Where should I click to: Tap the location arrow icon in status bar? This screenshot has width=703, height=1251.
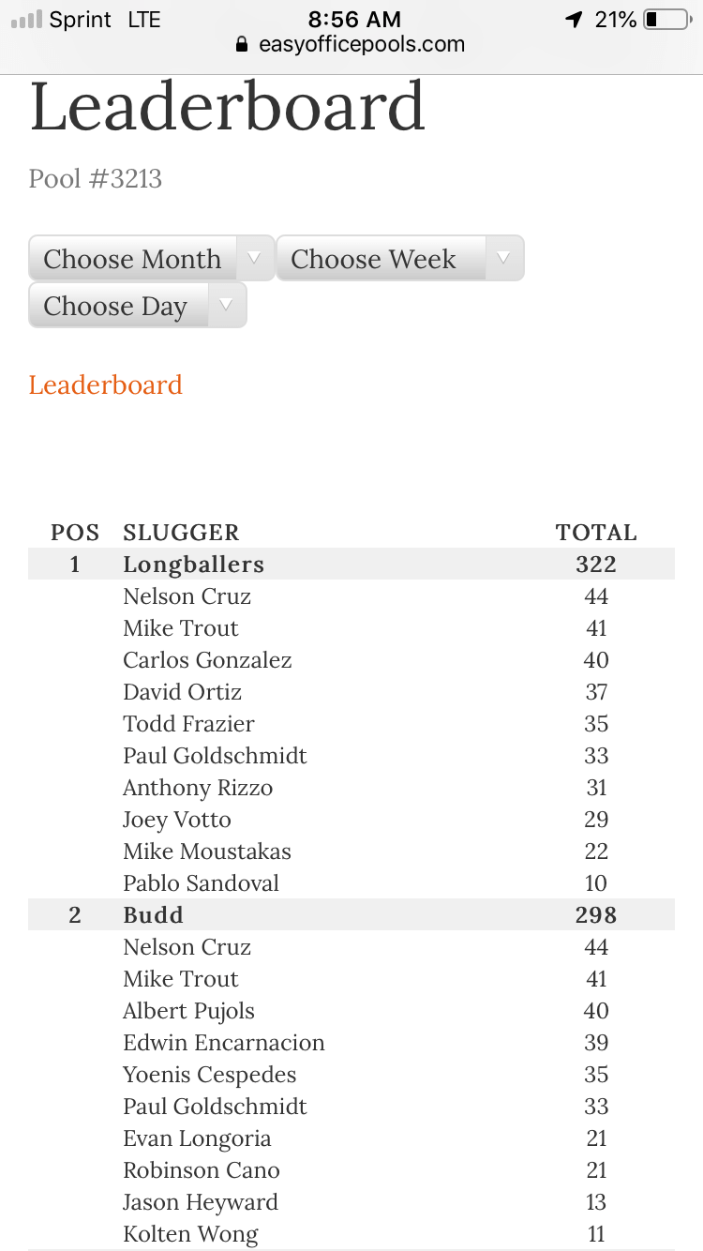tap(575, 19)
